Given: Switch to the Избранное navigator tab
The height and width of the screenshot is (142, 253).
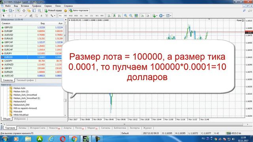Looking at the screenshot, I should tap(20, 119).
